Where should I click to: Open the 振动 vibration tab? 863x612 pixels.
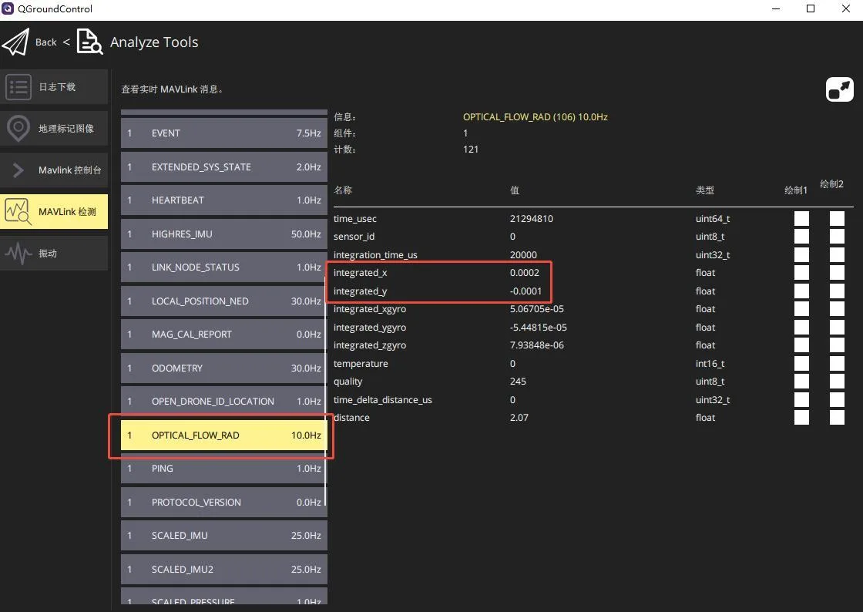54,253
